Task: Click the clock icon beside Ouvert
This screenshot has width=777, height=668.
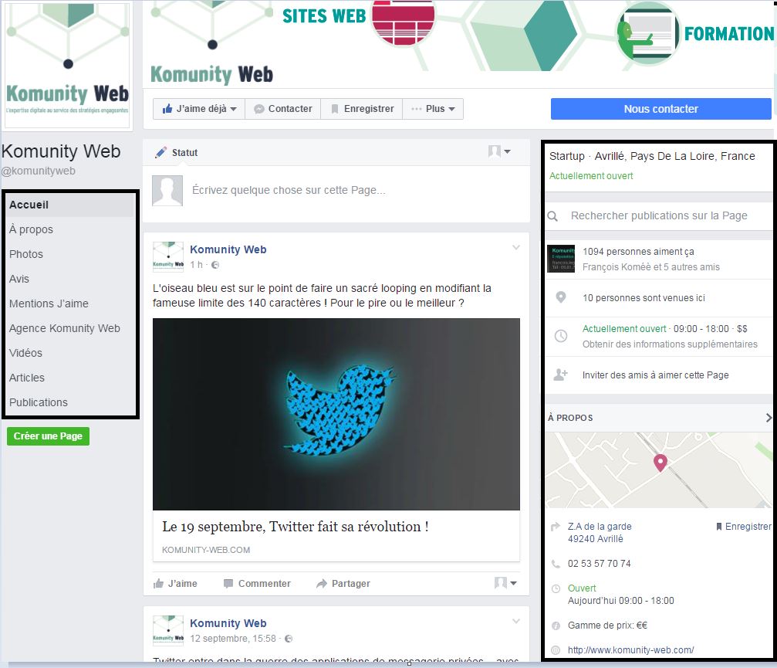Action: pyautogui.click(x=556, y=588)
